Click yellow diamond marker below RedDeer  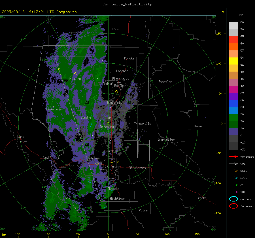click(116, 92)
